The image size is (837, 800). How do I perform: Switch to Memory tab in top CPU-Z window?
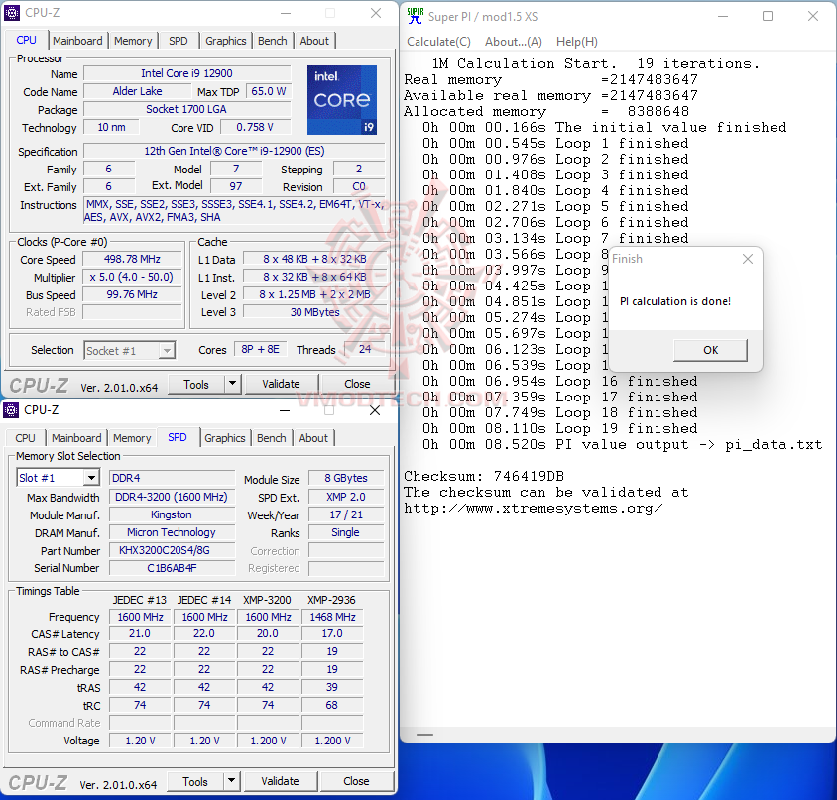tap(133, 41)
